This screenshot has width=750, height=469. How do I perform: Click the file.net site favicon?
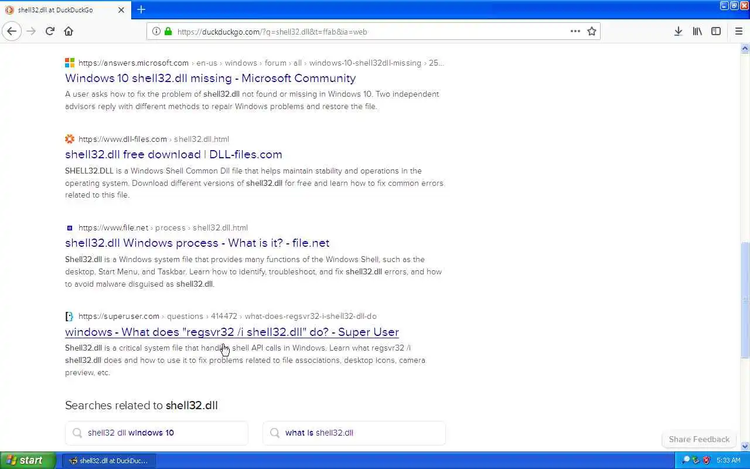(70, 227)
